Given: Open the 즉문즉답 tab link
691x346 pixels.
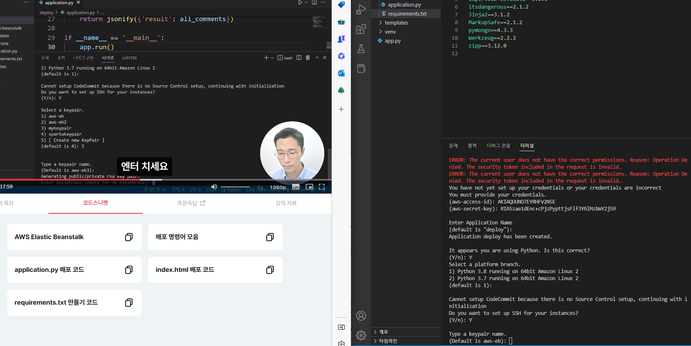Looking at the screenshot, I should tap(191, 203).
